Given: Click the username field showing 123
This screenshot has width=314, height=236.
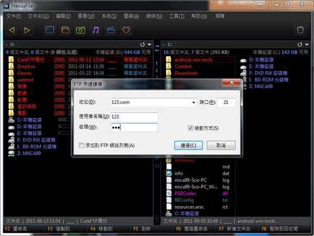Looking at the screenshot, I should coord(134,117).
